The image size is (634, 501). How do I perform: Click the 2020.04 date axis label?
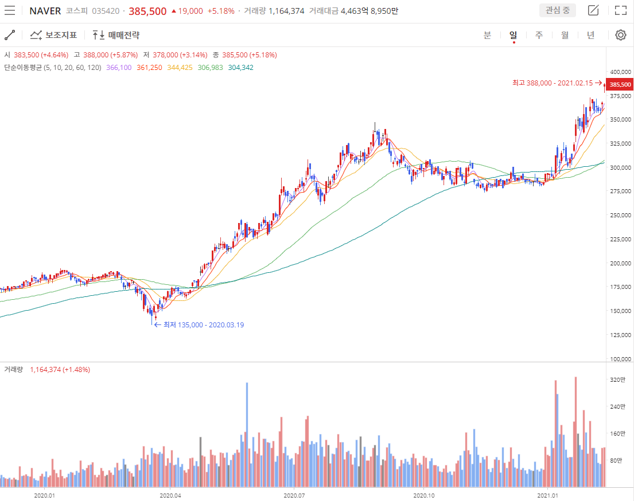[170, 495]
